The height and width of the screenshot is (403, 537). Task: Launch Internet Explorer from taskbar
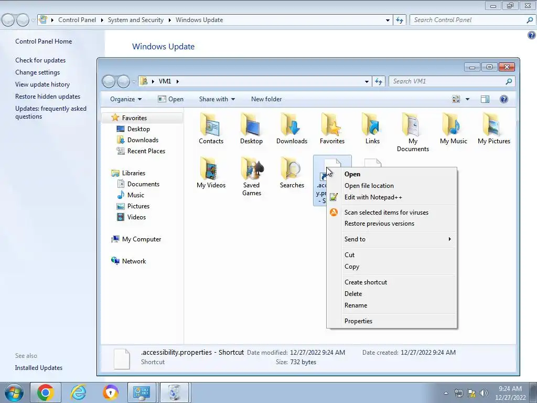click(78, 393)
